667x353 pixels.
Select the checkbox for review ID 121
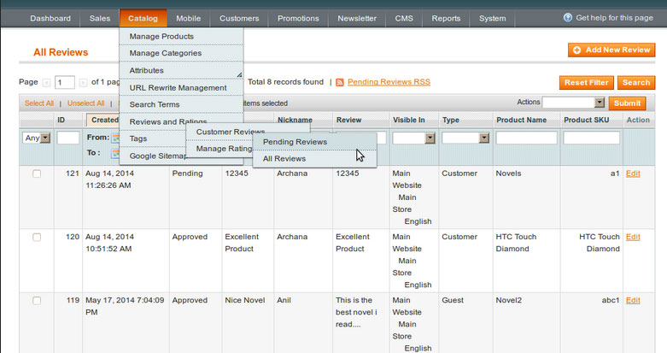click(37, 174)
